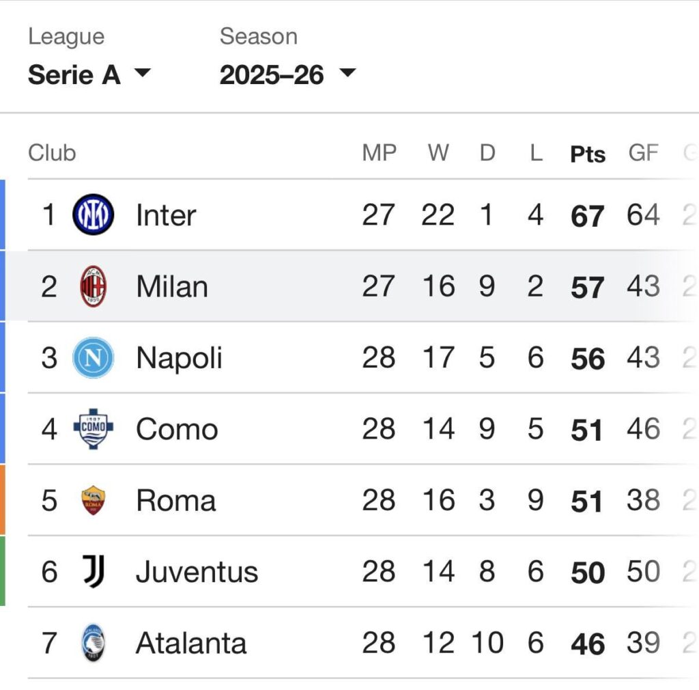Click the Napoli club logo
This screenshot has height=690, width=699.
coord(94,357)
